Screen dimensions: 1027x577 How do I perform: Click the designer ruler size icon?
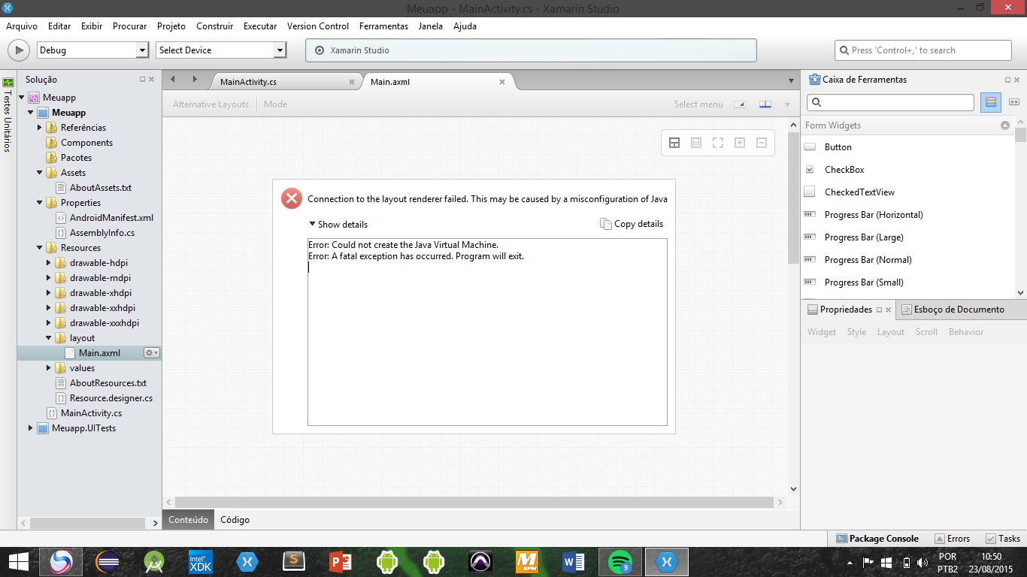pyautogui.click(x=696, y=143)
